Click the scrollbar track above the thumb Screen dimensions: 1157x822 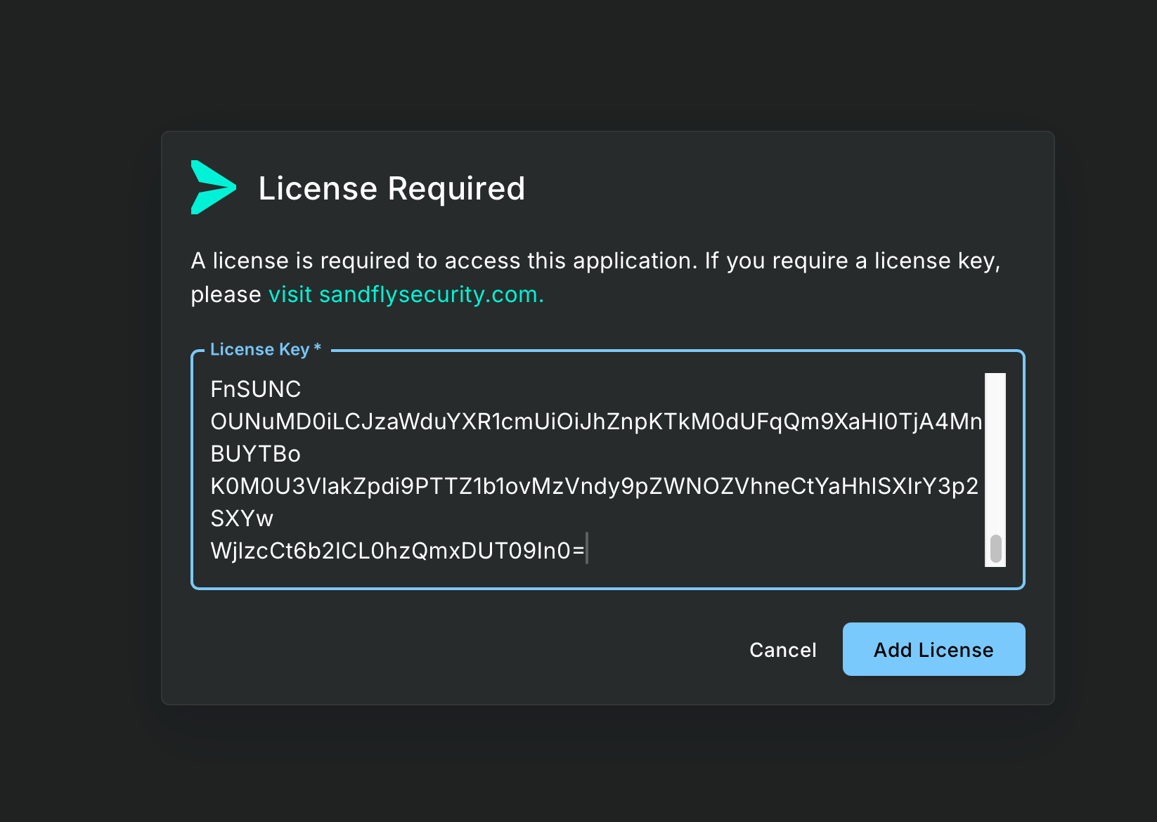click(x=995, y=450)
